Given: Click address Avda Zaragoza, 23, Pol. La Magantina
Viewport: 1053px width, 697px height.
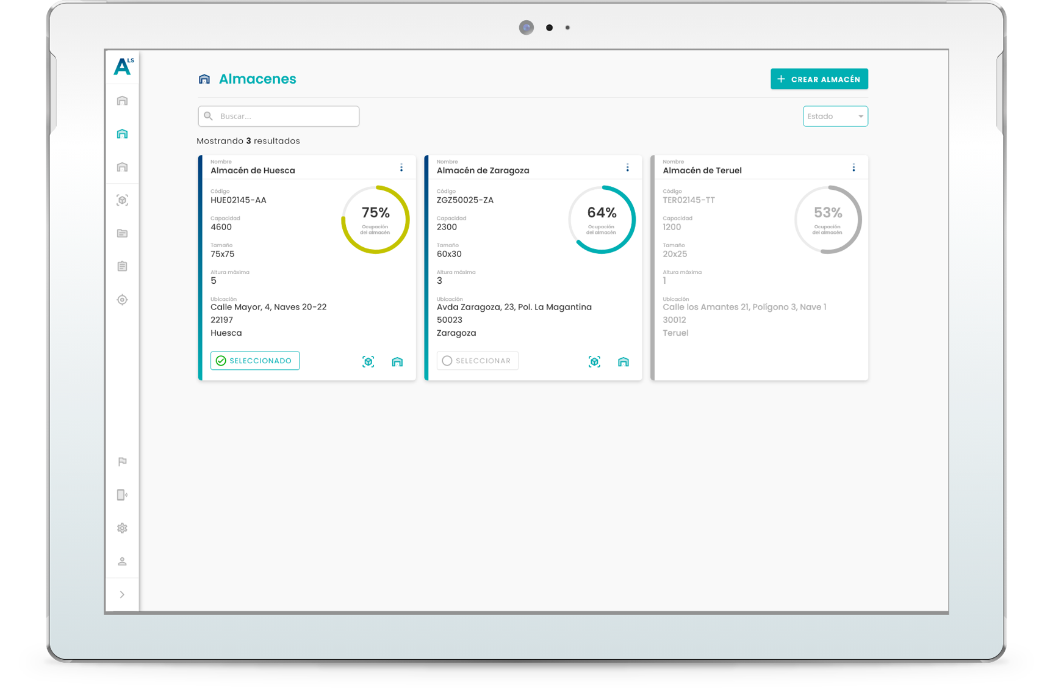Looking at the screenshot, I should 514,307.
